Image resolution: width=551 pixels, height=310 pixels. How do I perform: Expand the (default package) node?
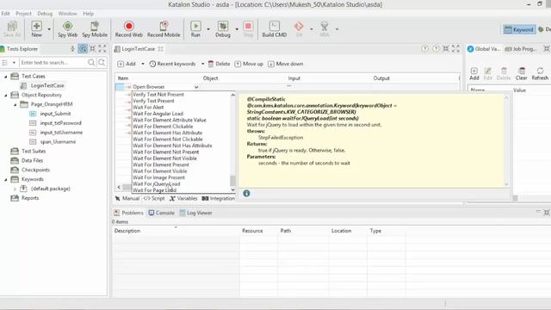(x=15, y=189)
